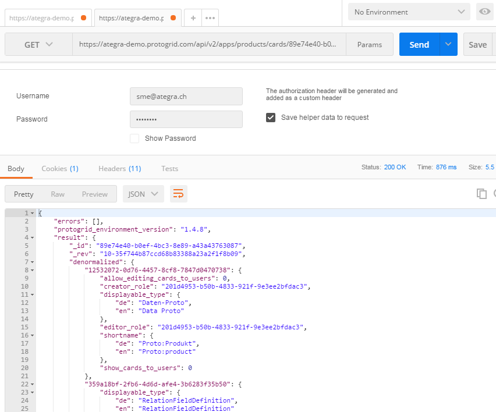Collapse object at line 8 fold arrow

point(32,271)
